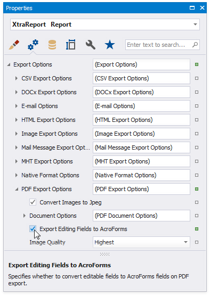Expand Image Export Options
This screenshot has width=210, height=296.
(17, 134)
